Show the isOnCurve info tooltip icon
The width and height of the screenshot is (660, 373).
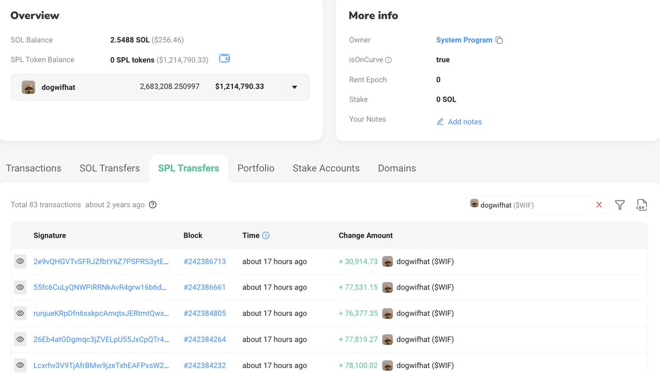(388, 60)
